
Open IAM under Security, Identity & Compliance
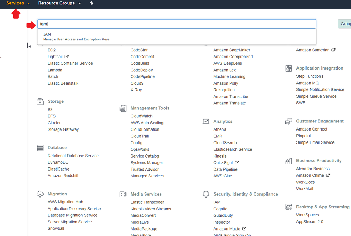coord(217,202)
